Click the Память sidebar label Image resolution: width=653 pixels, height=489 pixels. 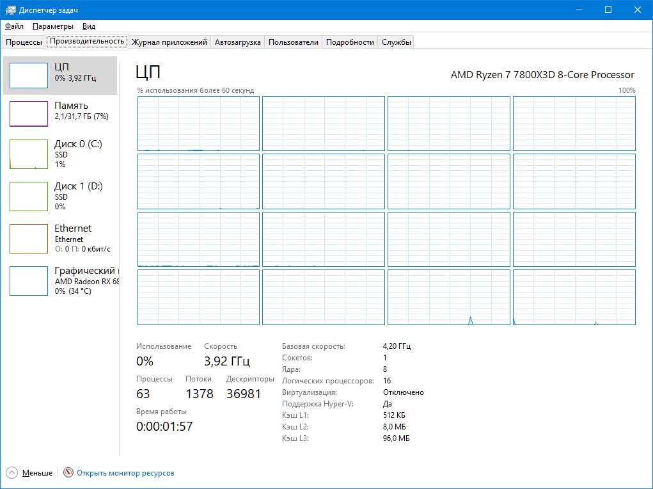[71, 106]
